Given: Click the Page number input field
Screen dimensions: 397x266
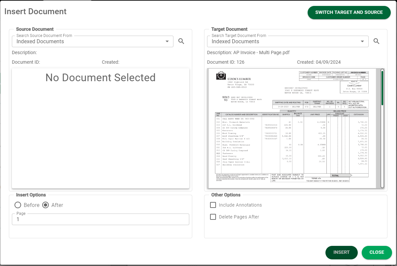Looking at the screenshot, I should pos(101,219).
